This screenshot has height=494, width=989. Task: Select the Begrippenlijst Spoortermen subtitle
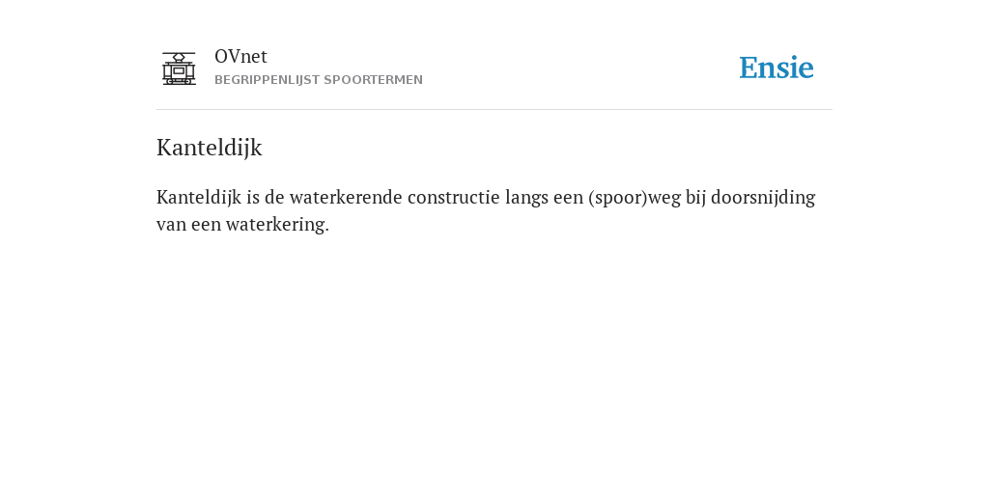(319, 80)
